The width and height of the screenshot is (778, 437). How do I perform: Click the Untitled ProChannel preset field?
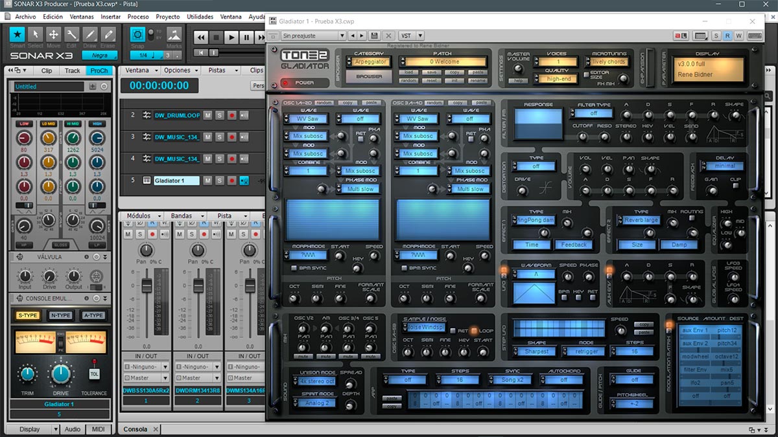pyautogui.click(x=49, y=86)
